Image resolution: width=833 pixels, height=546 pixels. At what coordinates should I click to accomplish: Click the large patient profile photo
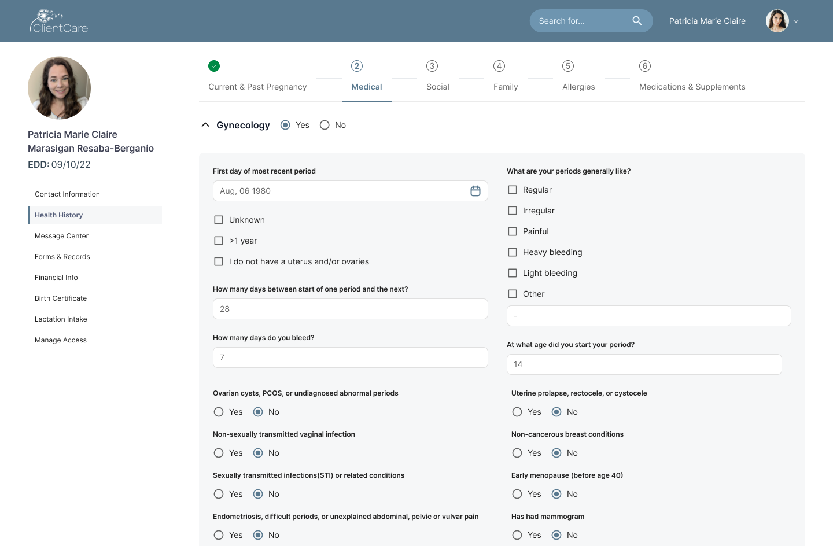coord(59,88)
